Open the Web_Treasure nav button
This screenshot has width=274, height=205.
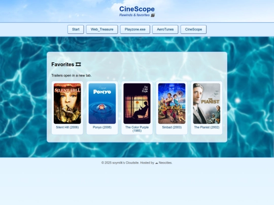click(102, 29)
